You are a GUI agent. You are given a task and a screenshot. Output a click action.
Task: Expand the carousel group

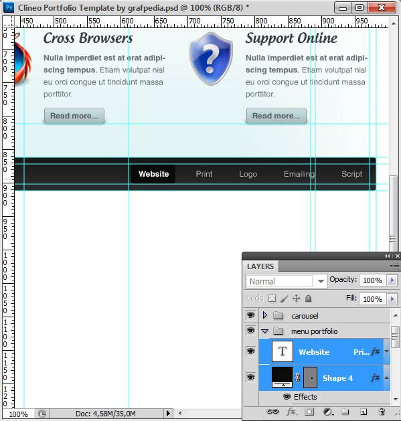click(x=265, y=315)
